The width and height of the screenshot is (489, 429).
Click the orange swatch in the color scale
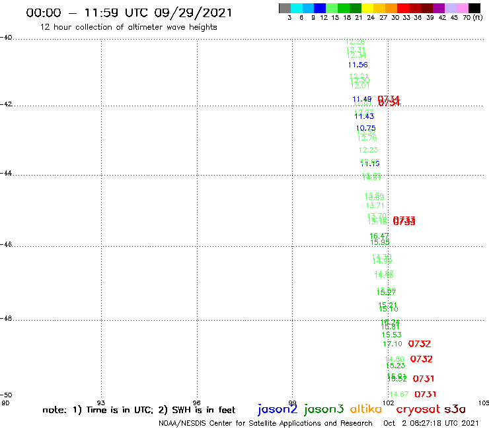(391, 8)
